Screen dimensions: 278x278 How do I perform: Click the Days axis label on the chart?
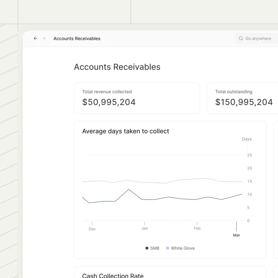[x=247, y=139]
